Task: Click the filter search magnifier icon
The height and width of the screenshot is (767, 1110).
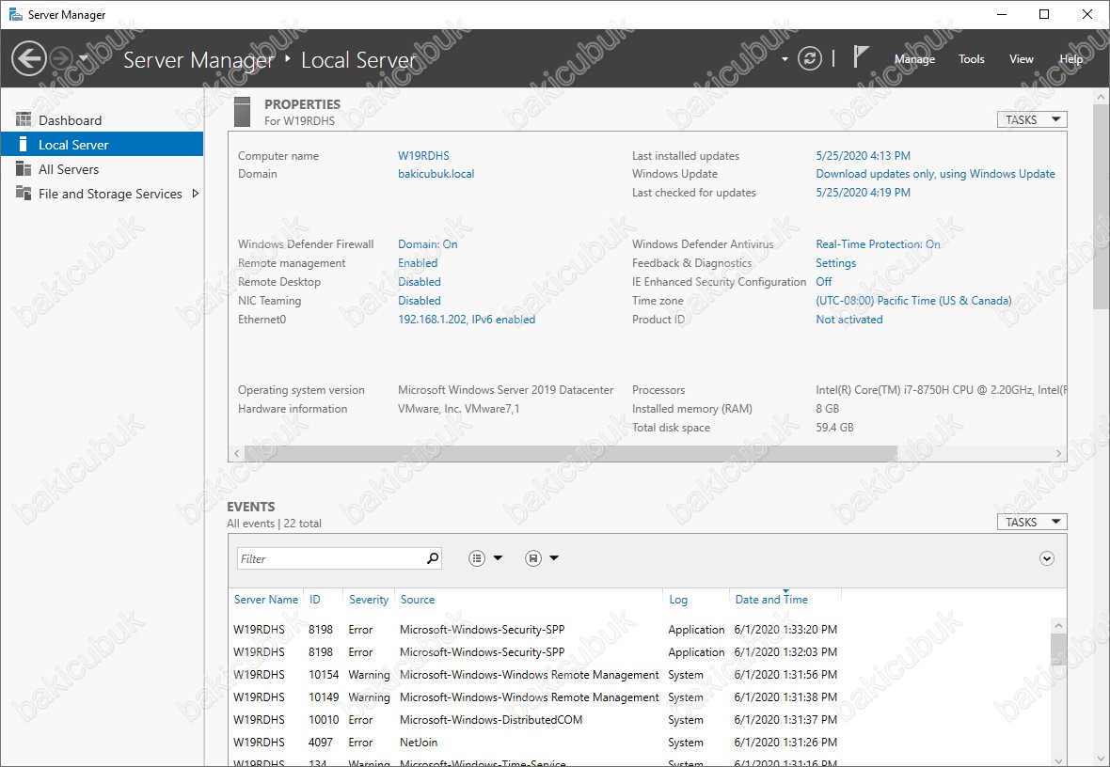Action: [x=433, y=558]
